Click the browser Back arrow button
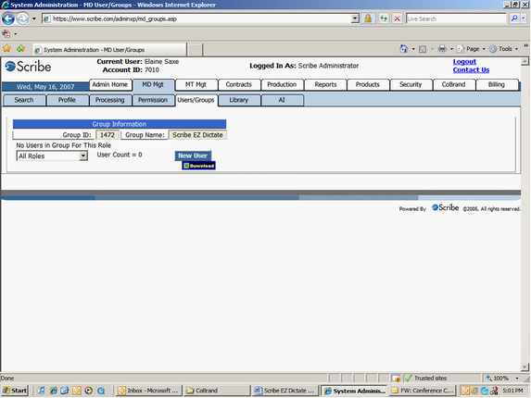This screenshot has width=531, height=398. (x=8, y=19)
